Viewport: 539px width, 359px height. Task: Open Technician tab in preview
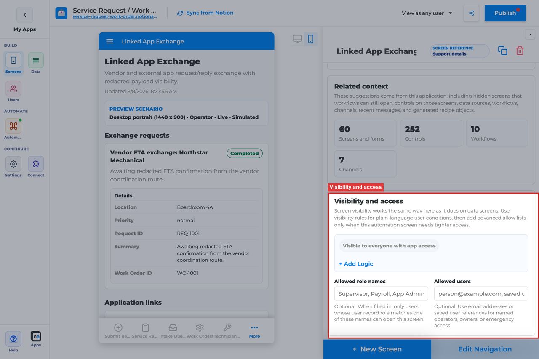click(x=227, y=331)
